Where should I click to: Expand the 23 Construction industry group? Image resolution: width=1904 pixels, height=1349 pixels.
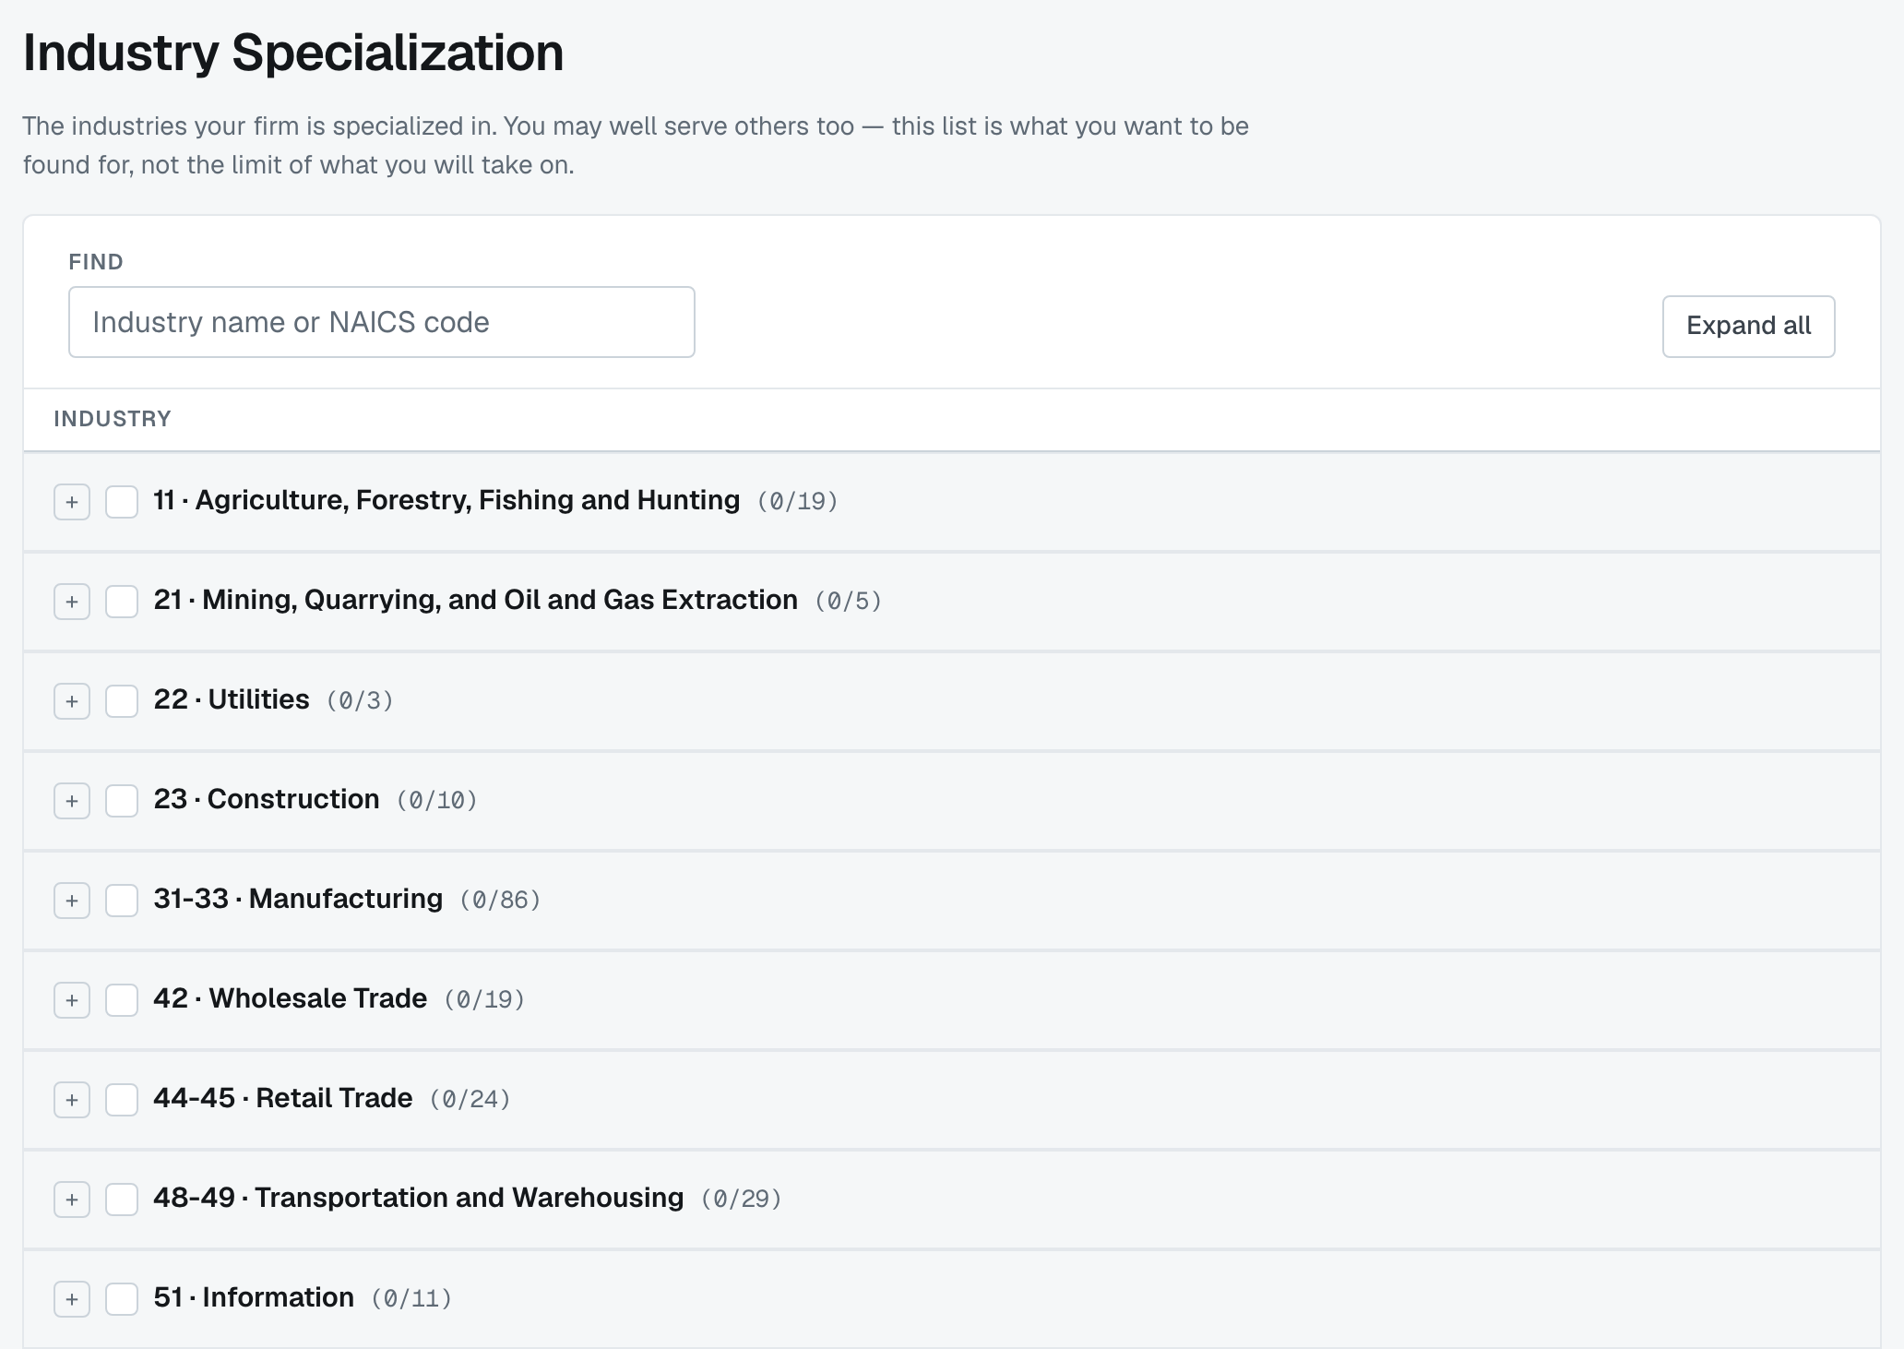click(72, 801)
